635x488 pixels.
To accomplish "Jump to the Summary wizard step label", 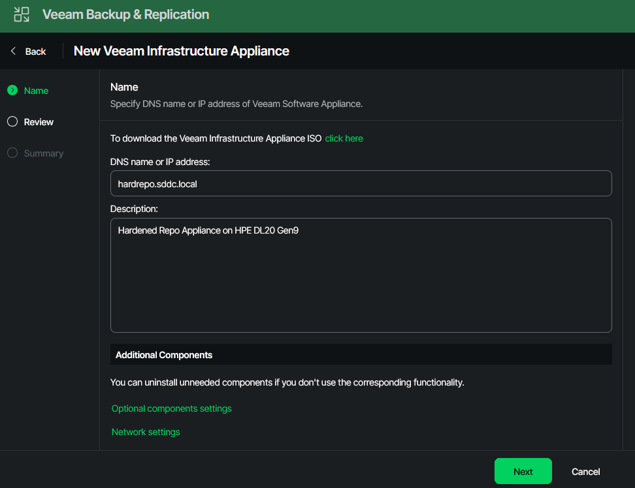I will [43, 153].
